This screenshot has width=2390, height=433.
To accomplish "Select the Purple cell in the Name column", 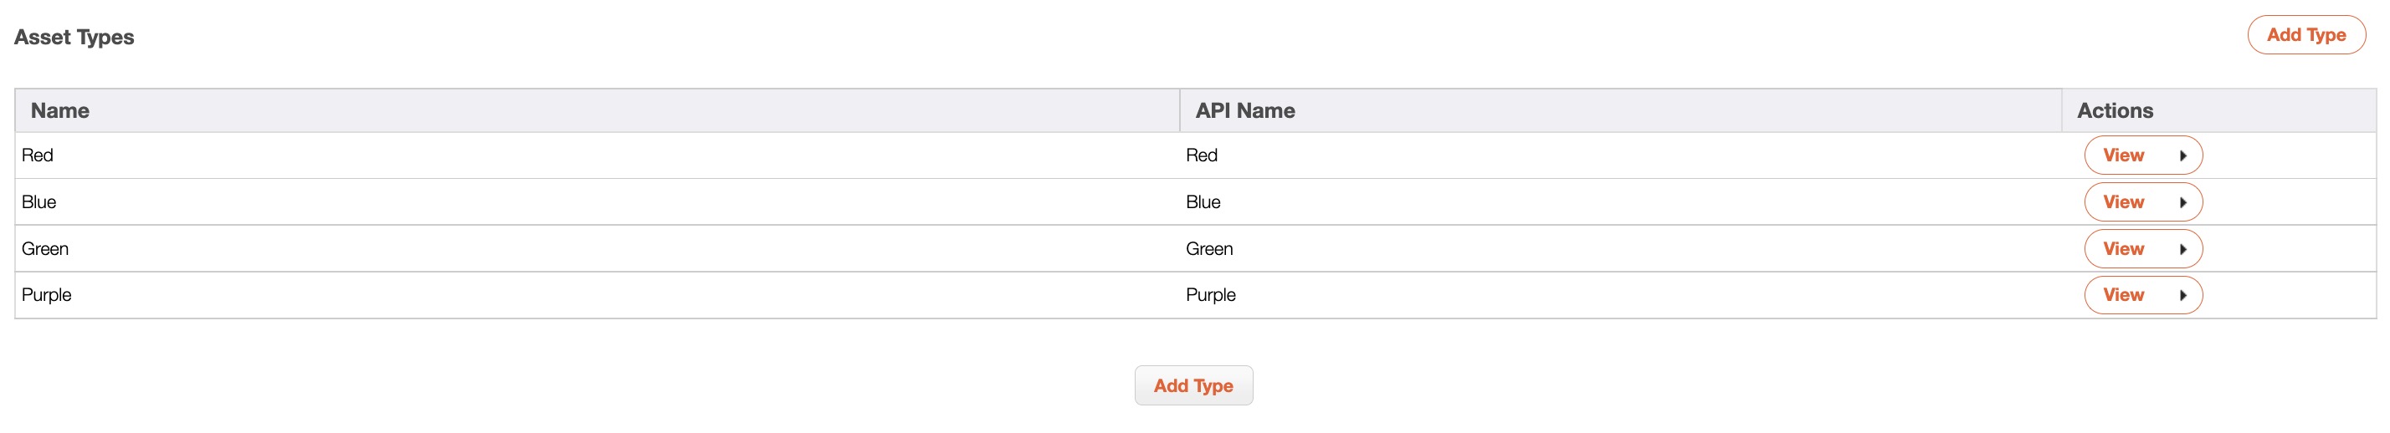I will click(46, 296).
